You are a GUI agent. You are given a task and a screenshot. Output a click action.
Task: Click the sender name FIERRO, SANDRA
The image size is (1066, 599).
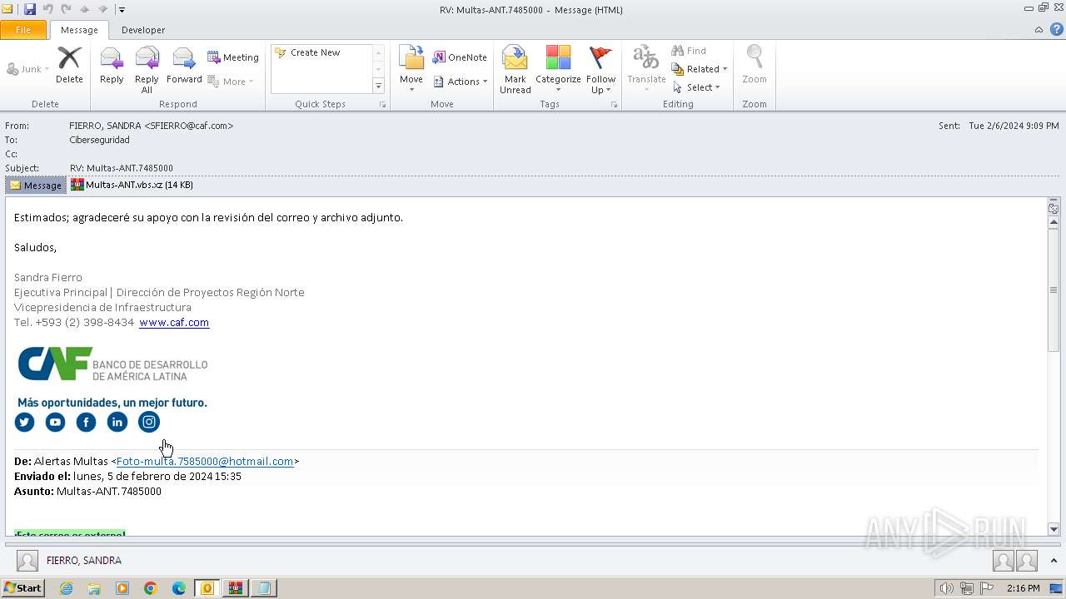click(151, 126)
